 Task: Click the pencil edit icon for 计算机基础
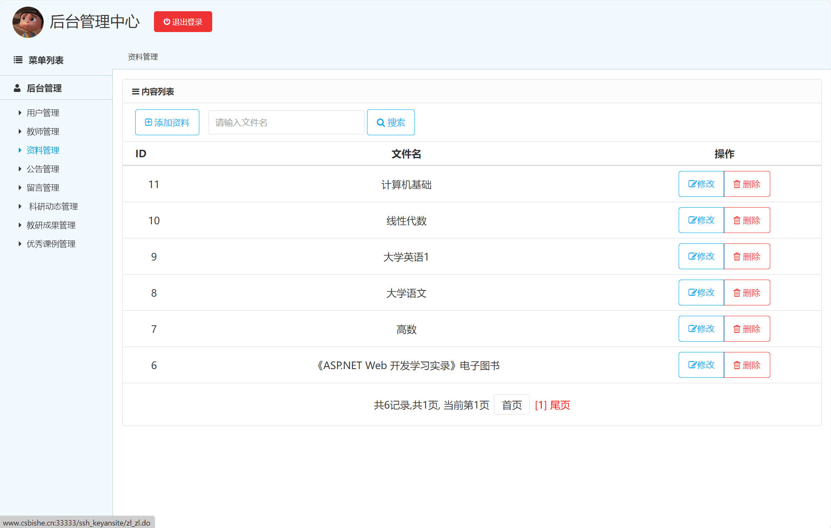692,184
